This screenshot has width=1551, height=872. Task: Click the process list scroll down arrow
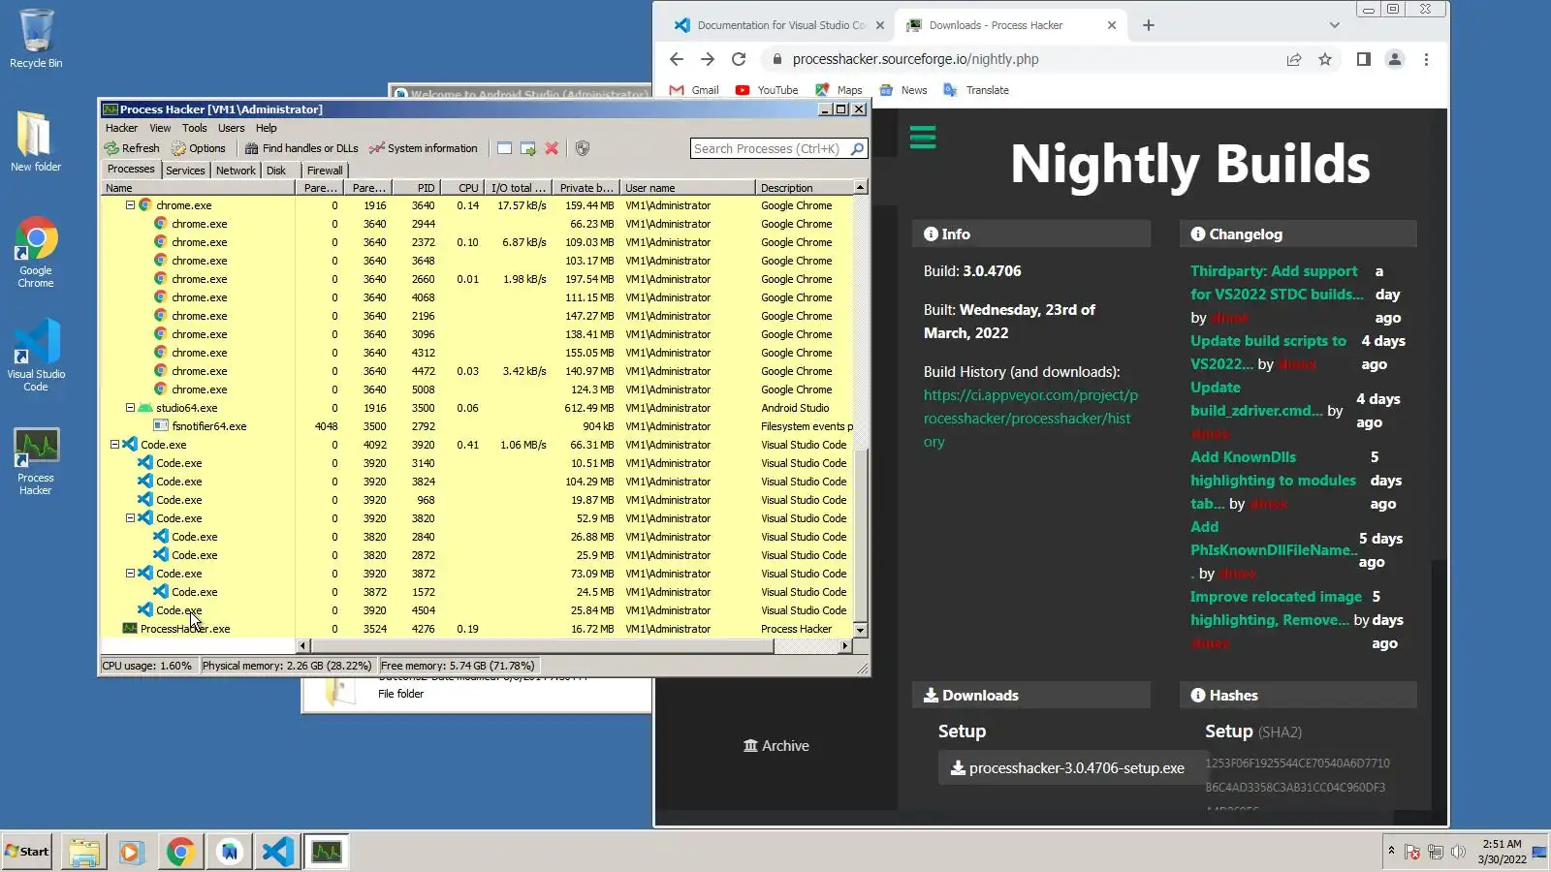[860, 630]
